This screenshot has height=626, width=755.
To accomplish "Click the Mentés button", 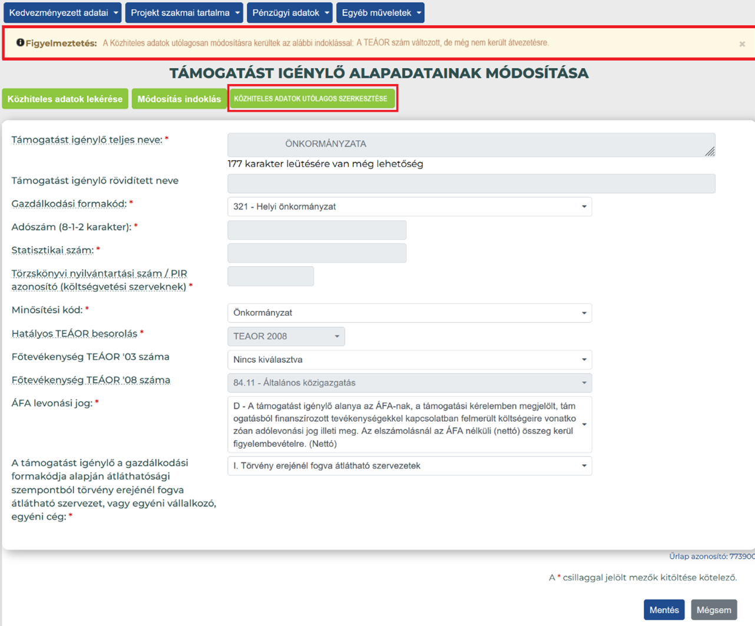I will [x=664, y=610].
